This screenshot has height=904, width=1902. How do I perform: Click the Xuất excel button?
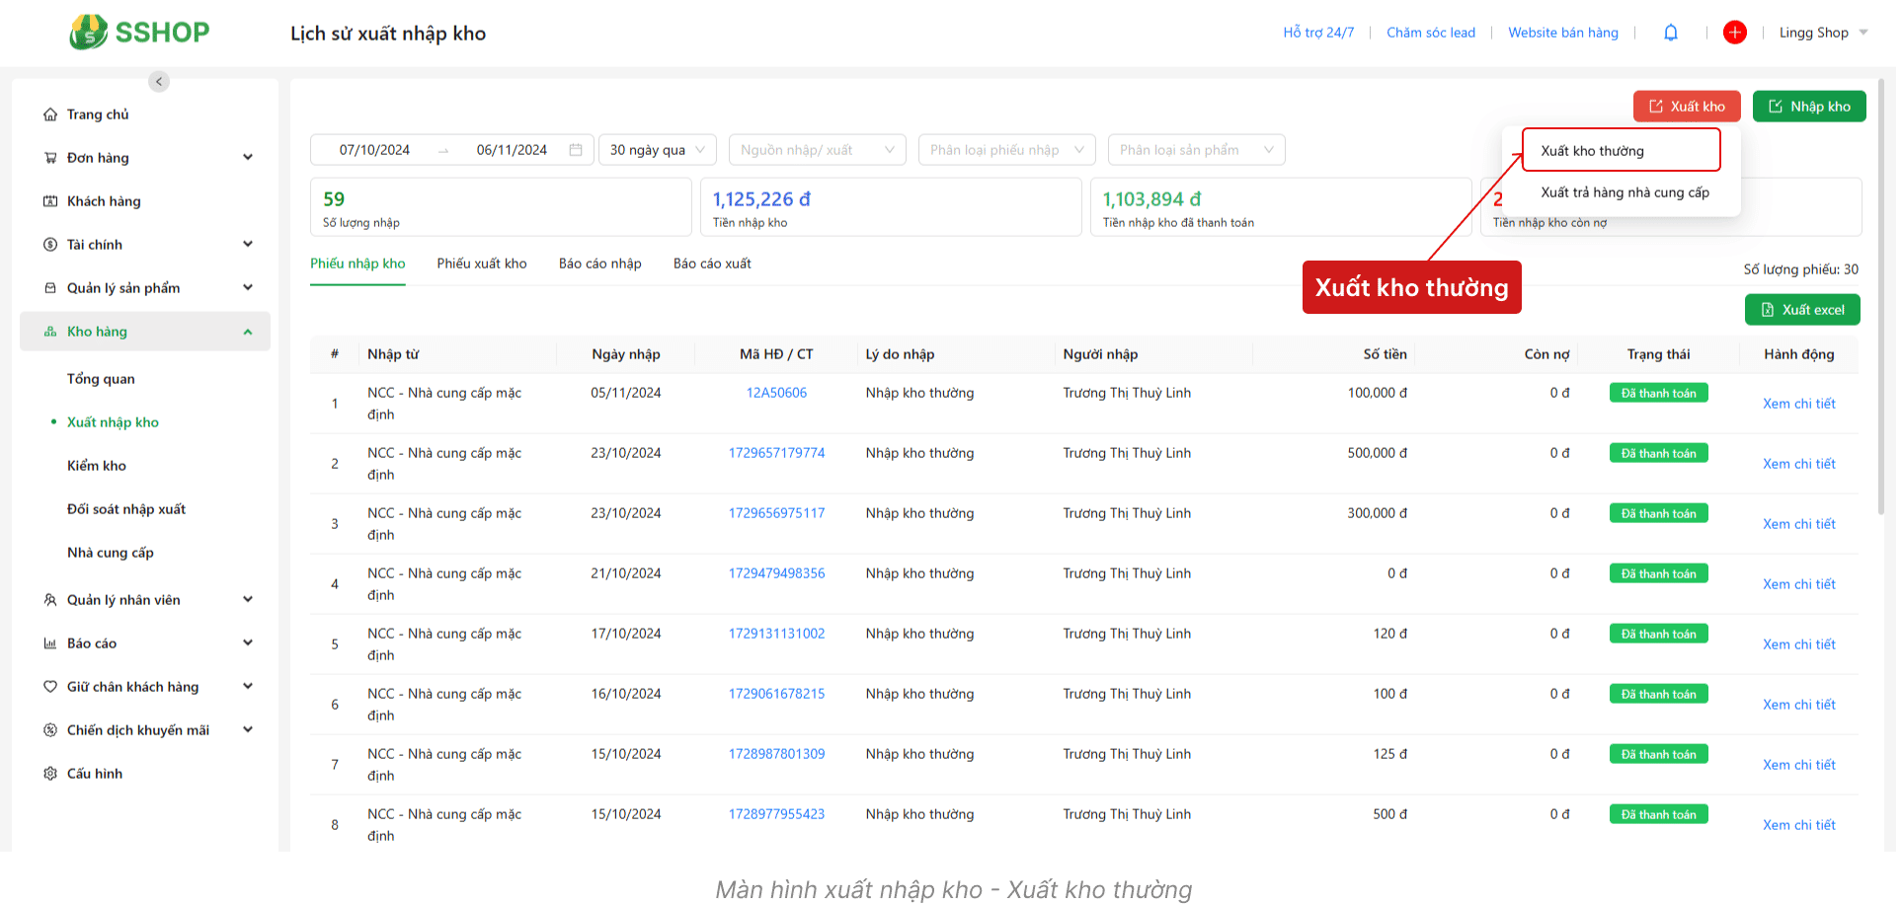pos(1801,310)
